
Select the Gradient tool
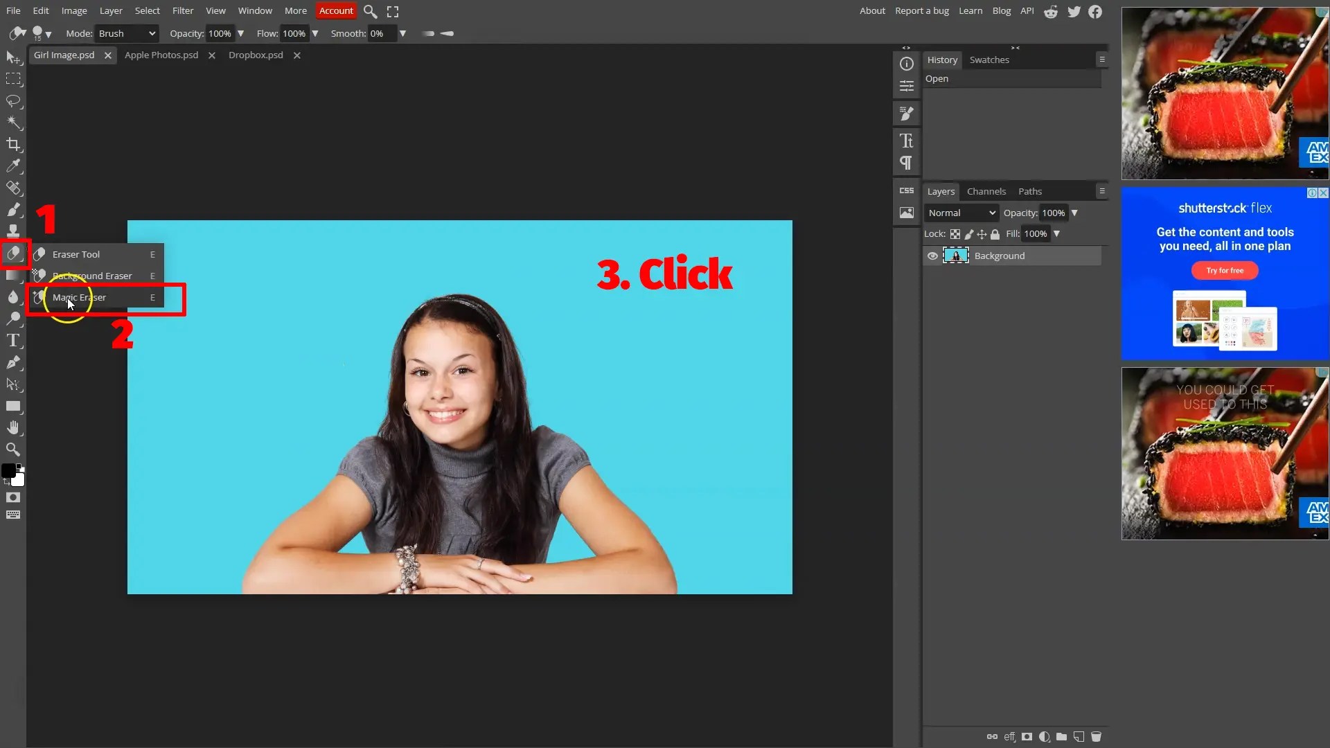click(x=14, y=276)
